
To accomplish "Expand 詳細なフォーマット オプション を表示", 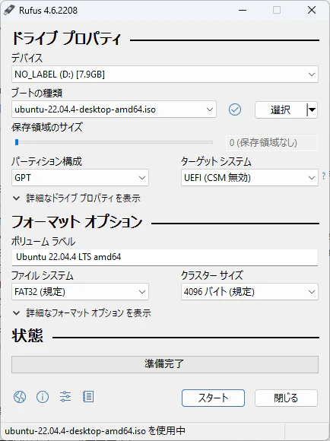I will [82, 313].
